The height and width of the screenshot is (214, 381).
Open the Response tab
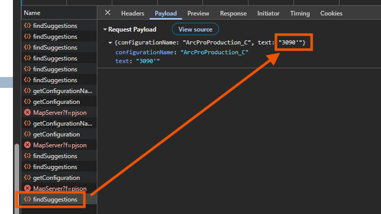233,13
